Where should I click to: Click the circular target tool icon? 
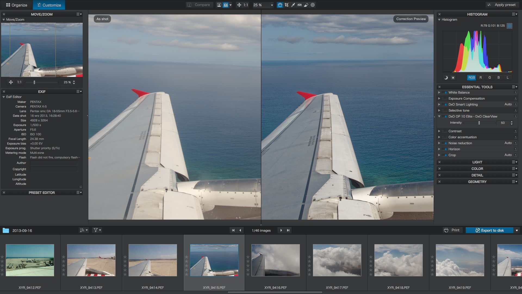[313, 5]
